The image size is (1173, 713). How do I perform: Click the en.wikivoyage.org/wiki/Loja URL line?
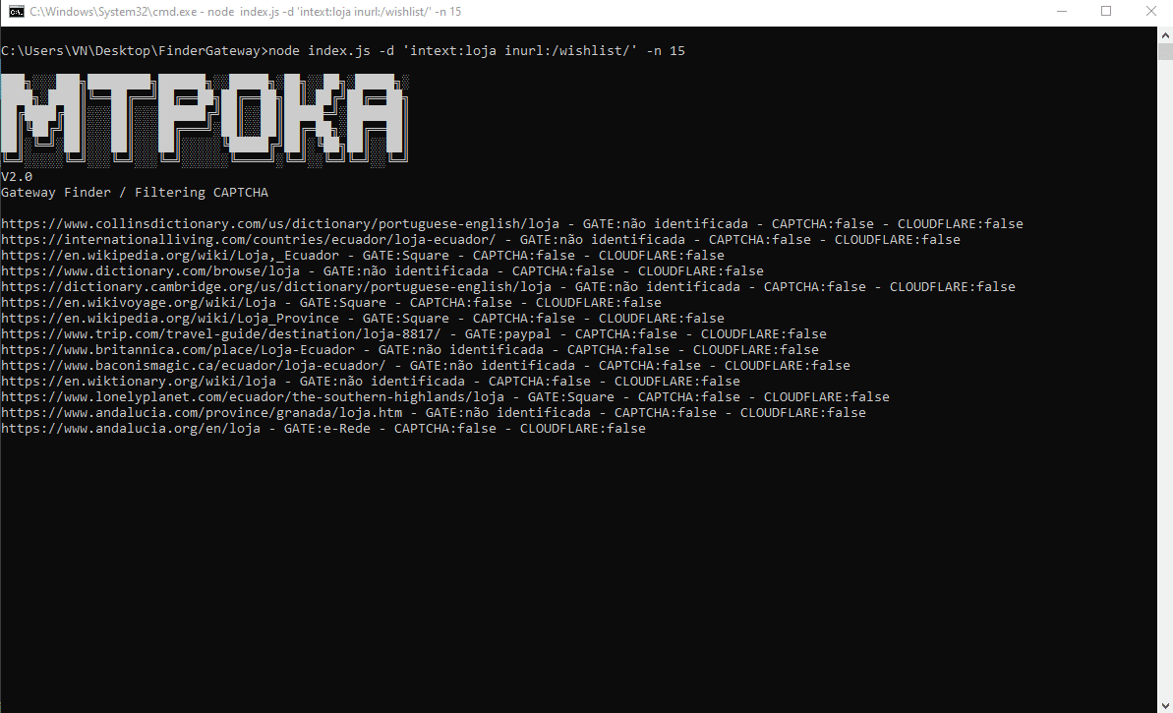330,302
